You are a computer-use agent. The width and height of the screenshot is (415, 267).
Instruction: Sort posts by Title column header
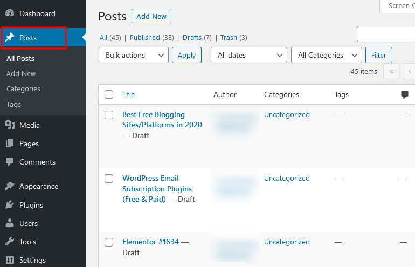coord(128,94)
